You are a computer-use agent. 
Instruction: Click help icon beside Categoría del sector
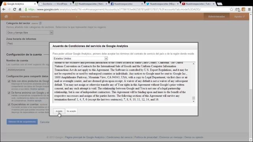[x=40, y=23]
